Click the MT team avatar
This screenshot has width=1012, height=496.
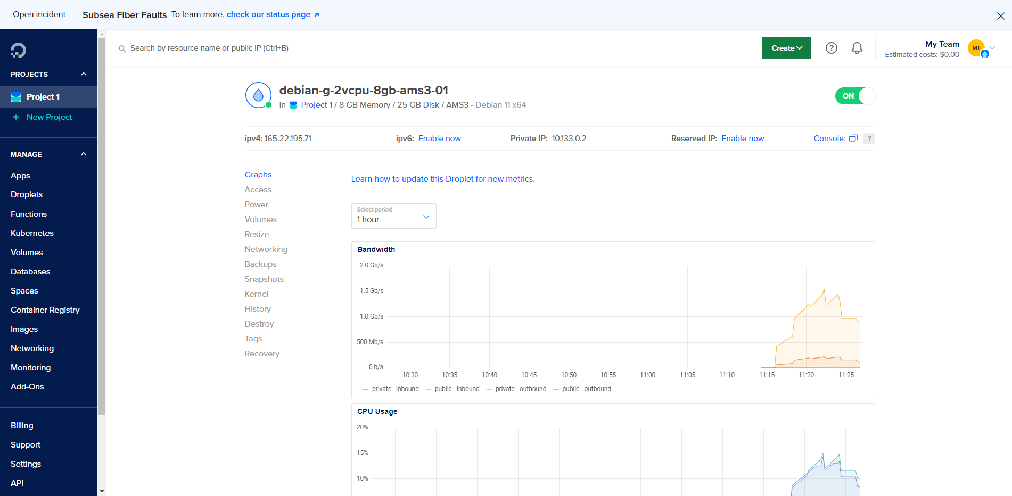[977, 48]
